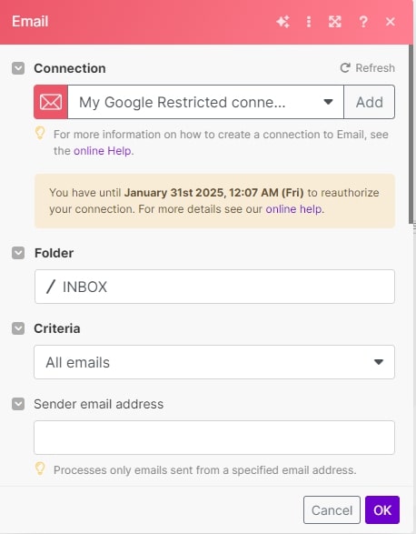Click the AI sparkle assistant icon
Viewport: 416px width, 534px height.
pyautogui.click(x=282, y=22)
